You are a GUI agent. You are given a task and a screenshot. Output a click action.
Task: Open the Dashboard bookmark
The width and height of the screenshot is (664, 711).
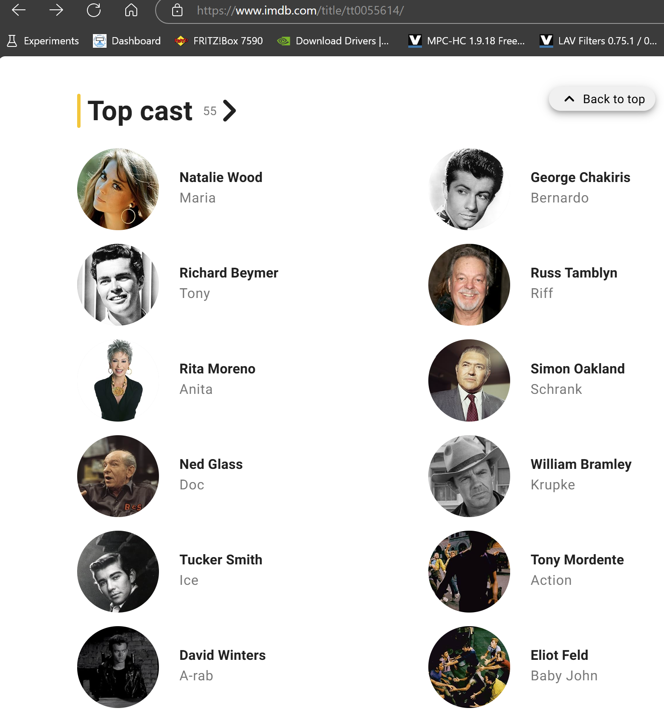point(127,41)
